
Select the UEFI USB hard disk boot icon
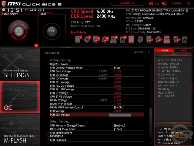(96, 39)
